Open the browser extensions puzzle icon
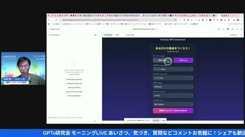245x137 pixels. (x=229, y=20)
